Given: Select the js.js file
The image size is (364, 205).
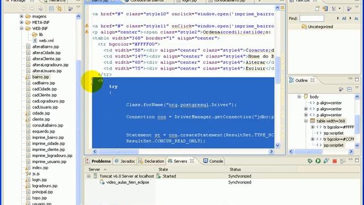Looking at the screenshot, I should point(36,174).
